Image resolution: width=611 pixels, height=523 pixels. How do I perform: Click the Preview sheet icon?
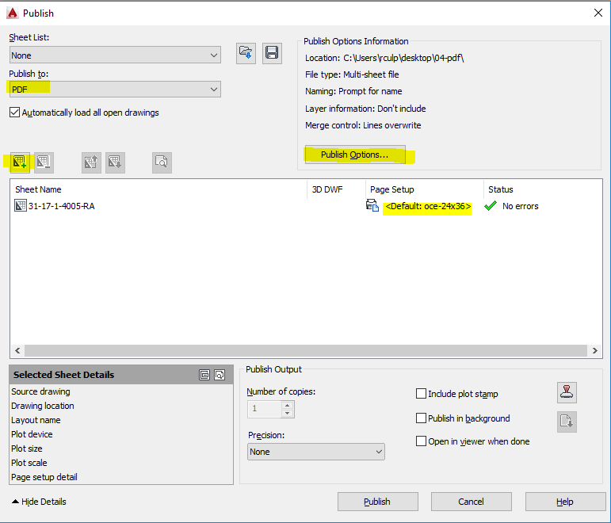[x=162, y=162]
